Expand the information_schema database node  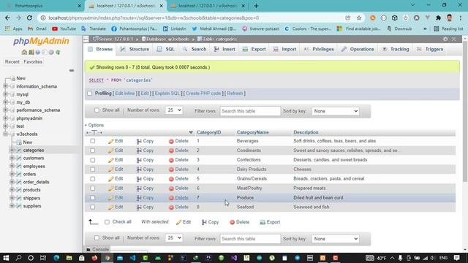click(5, 86)
